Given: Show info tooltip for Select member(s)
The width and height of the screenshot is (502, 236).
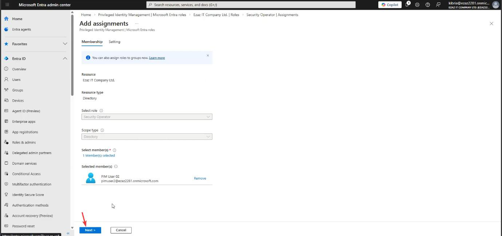Looking at the screenshot, I should click(114, 150).
